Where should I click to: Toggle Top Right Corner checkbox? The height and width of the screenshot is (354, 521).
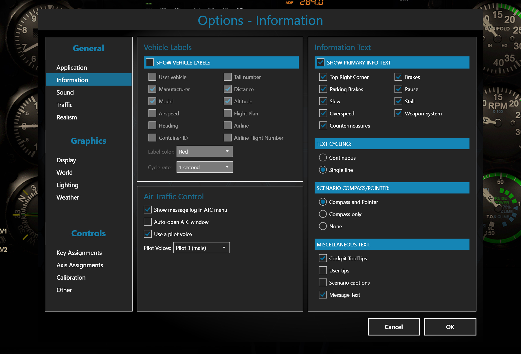pyautogui.click(x=323, y=77)
